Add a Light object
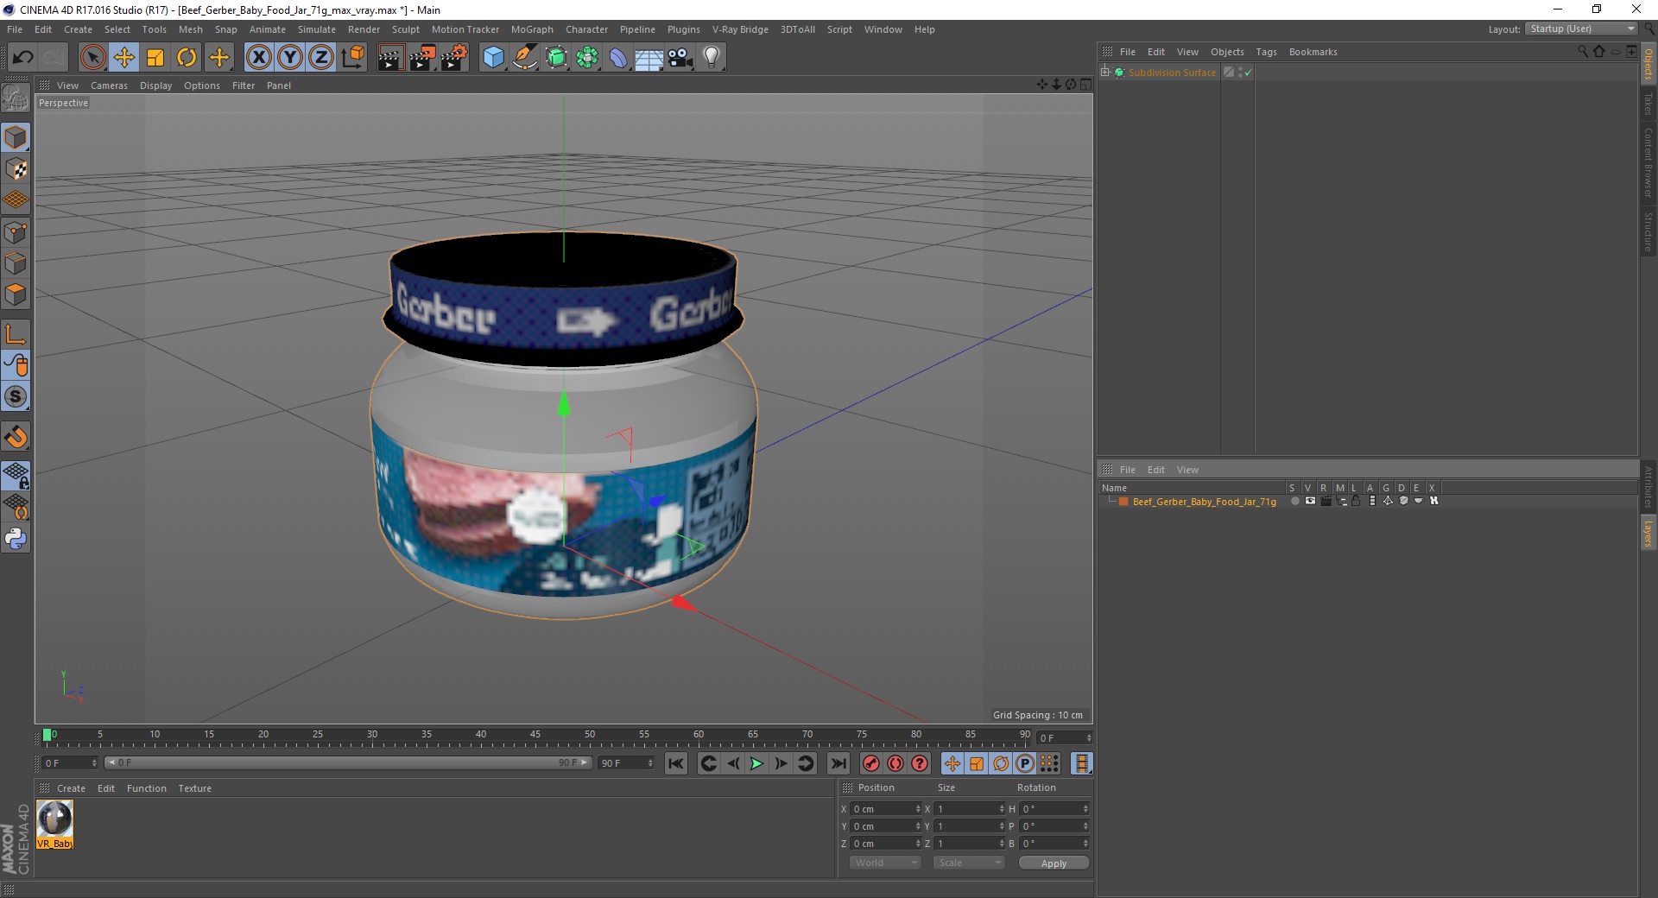Screen dimensions: 1658x898 pyautogui.click(x=712, y=58)
